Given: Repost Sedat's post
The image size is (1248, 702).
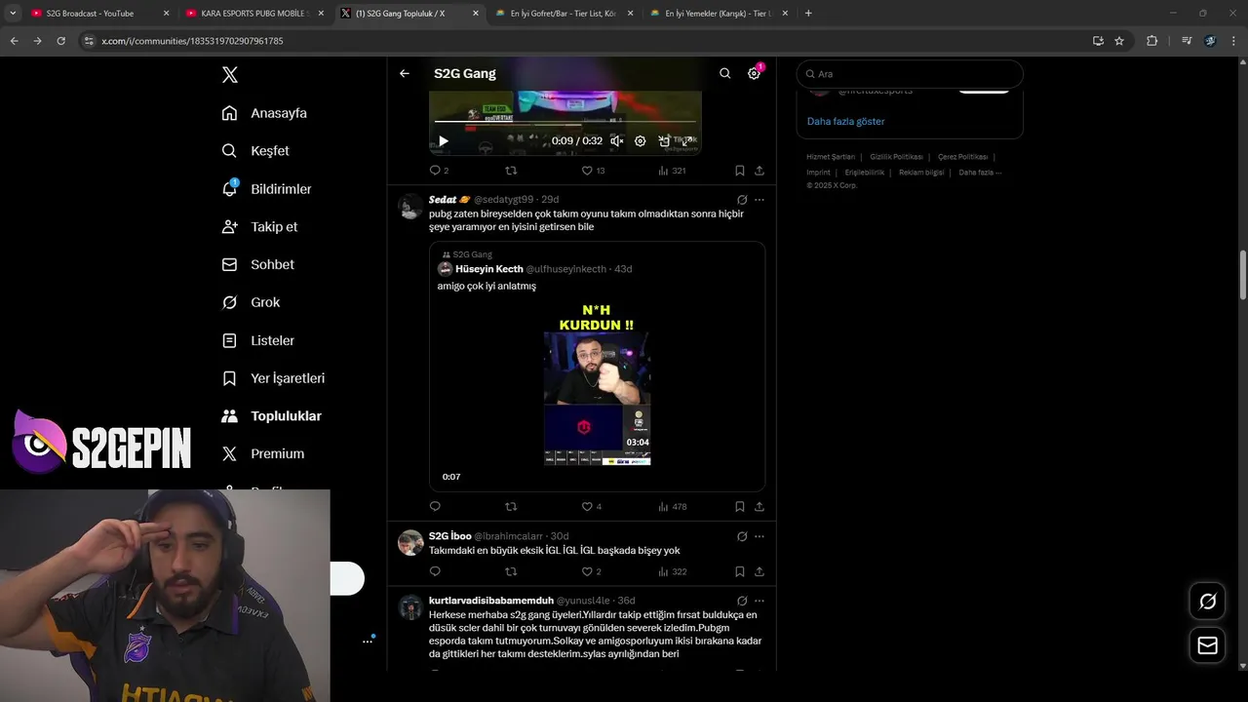Looking at the screenshot, I should click(511, 507).
